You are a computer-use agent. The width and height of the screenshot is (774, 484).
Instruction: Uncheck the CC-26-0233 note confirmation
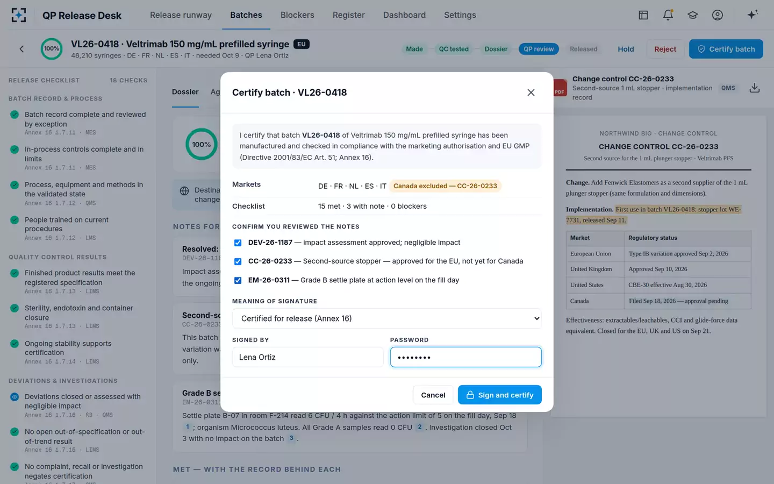tap(238, 262)
